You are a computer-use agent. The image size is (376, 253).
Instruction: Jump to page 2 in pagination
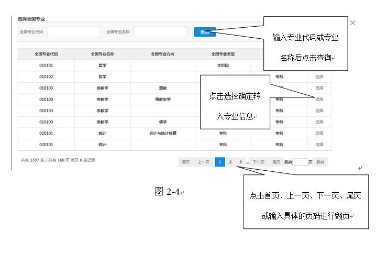tap(230, 162)
